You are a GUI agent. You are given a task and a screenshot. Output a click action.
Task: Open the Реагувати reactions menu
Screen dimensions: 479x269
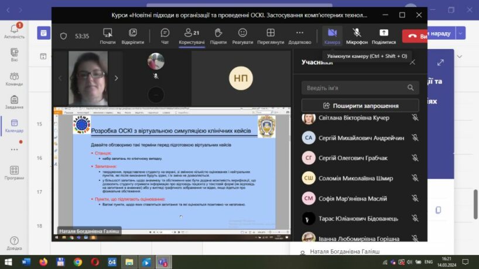(x=242, y=36)
